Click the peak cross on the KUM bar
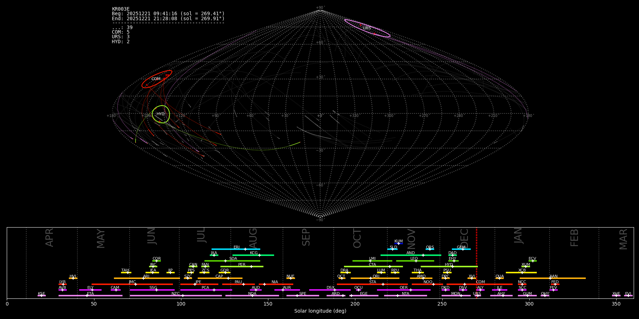The height and width of the screenshot is (319, 639). (398, 244)
